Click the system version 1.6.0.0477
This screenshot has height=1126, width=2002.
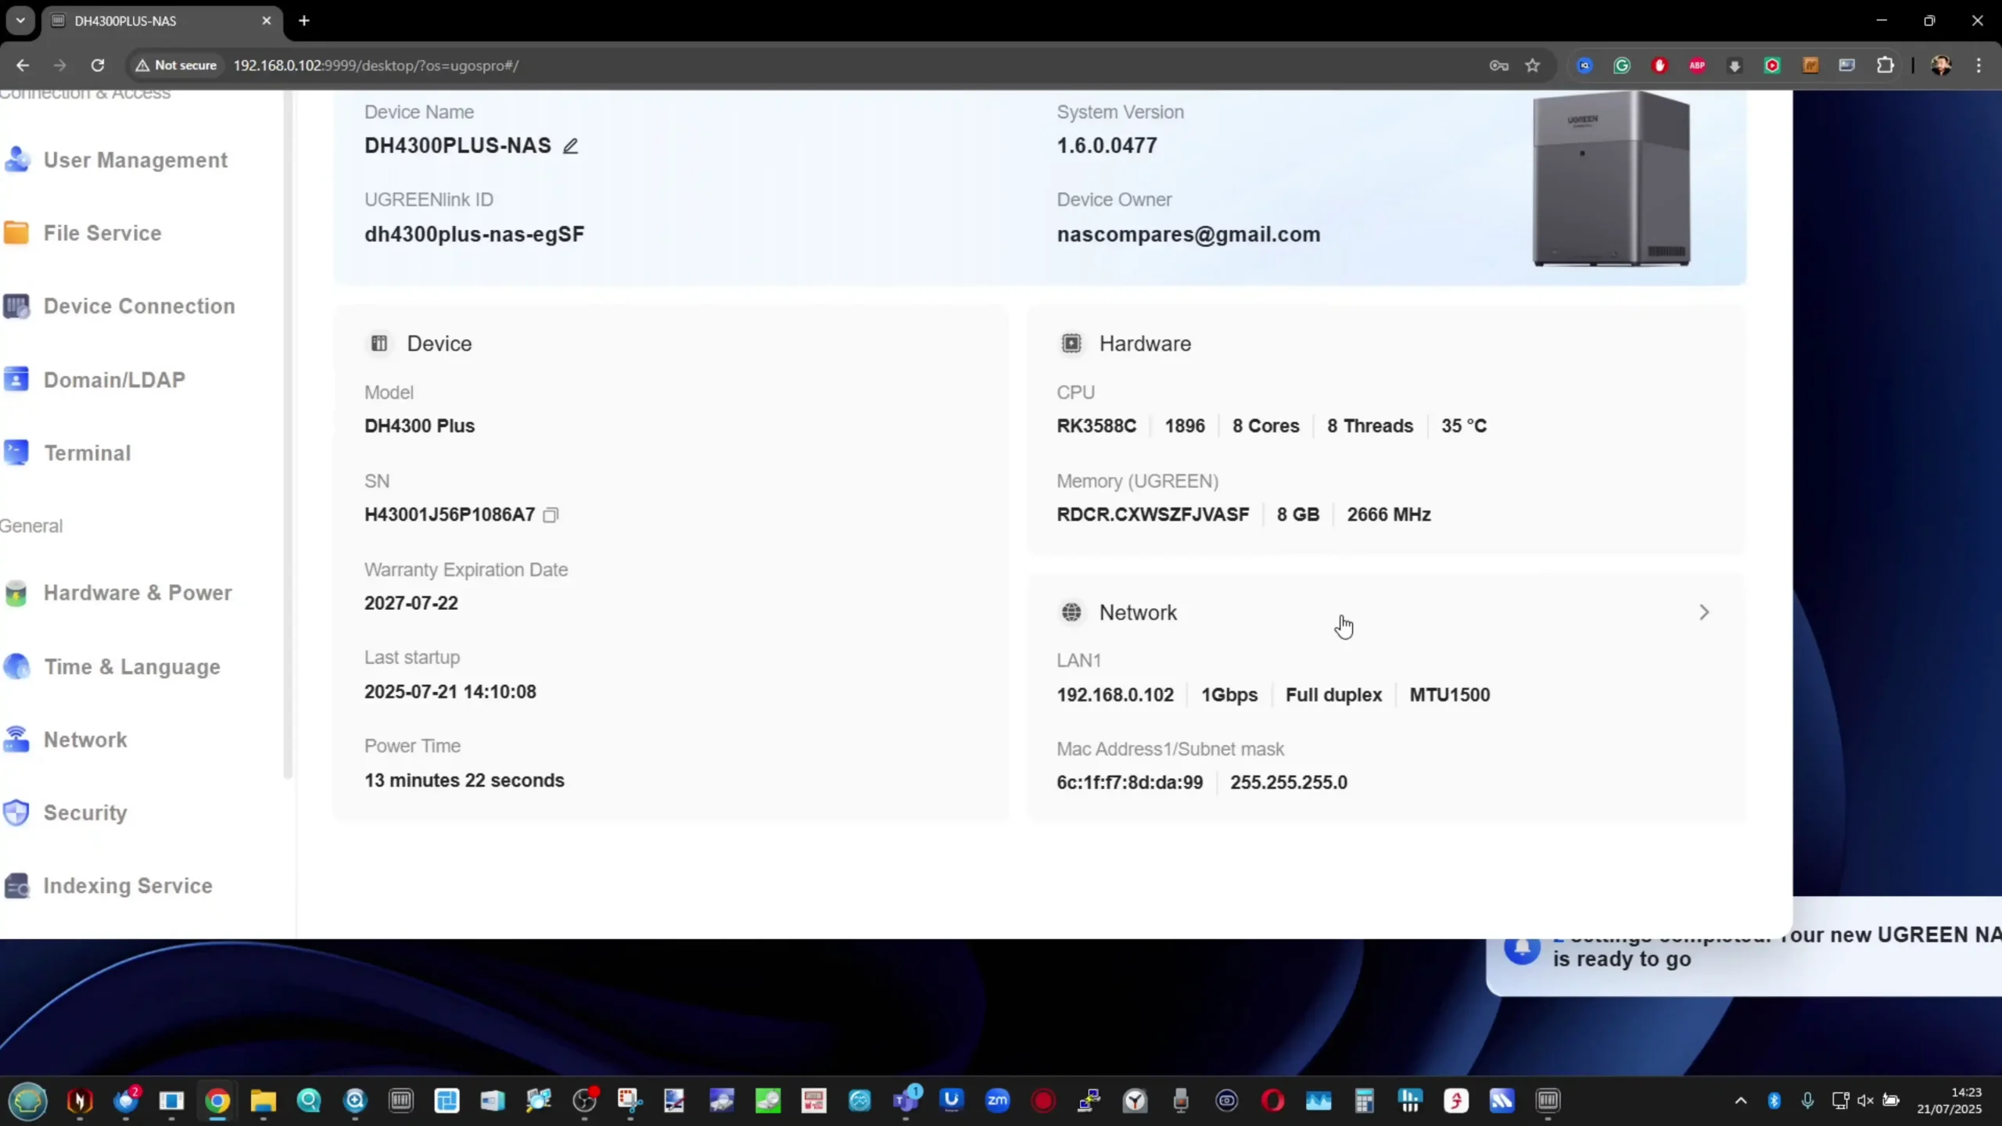1107,145
